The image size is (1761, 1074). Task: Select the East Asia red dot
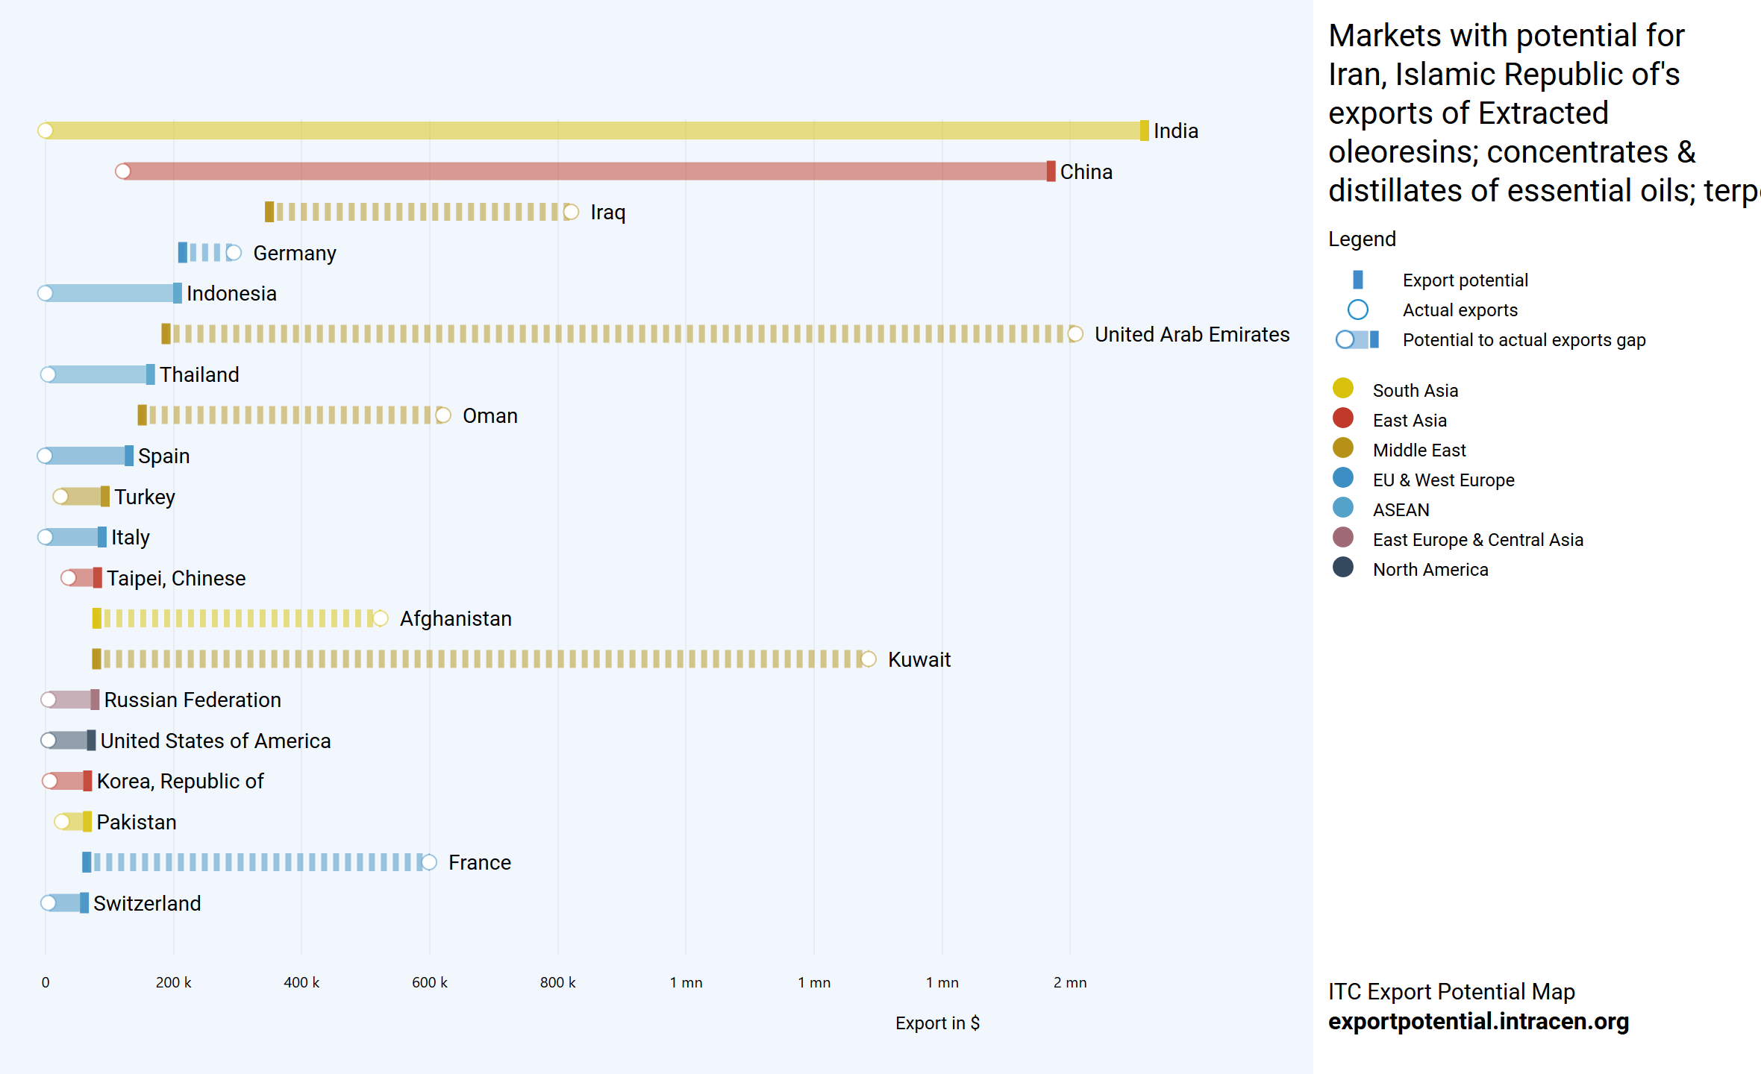(x=1342, y=418)
